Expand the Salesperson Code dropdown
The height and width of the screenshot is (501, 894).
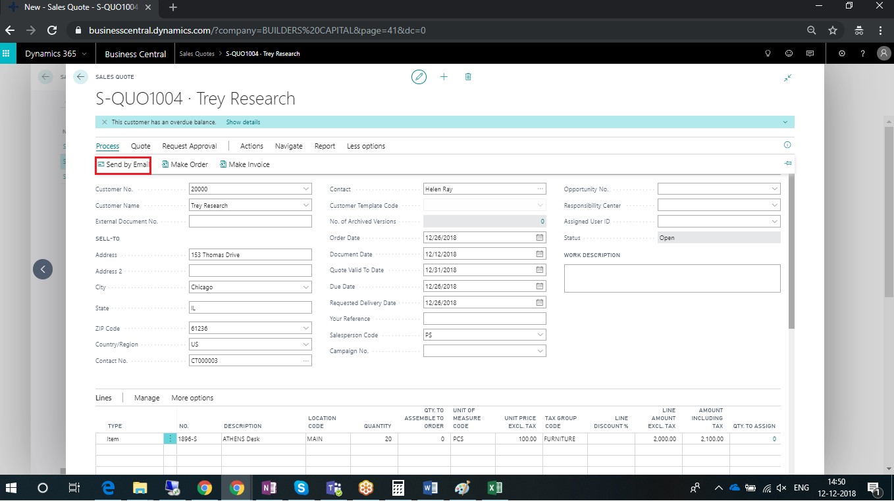(x=540, y=335)
